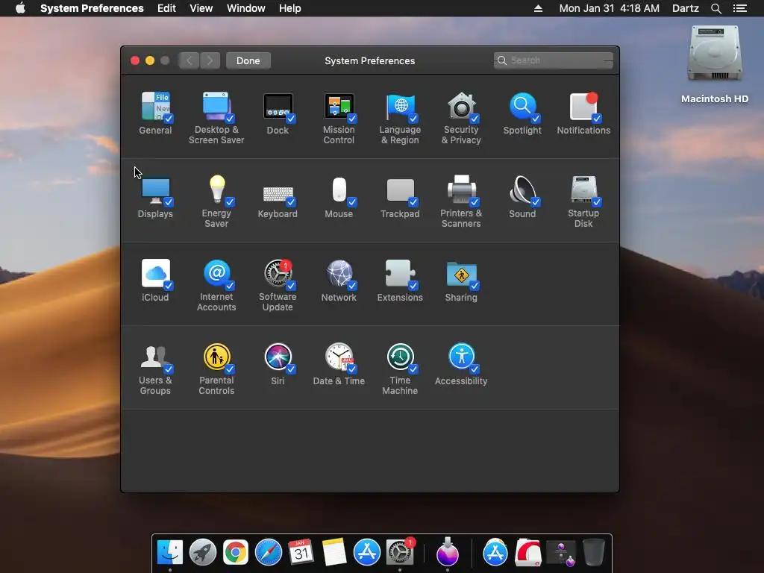Open Time Machine icon
764x573 pixels.
400,357
